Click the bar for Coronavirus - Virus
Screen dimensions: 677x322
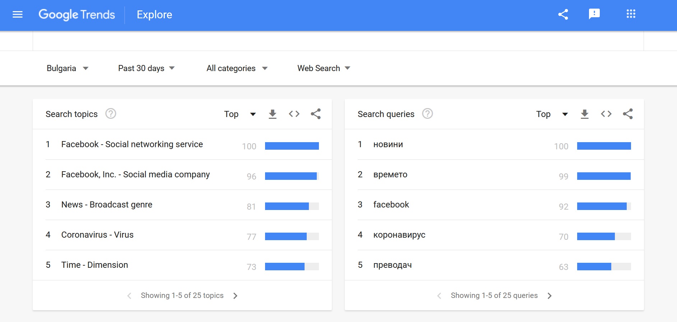292,236
